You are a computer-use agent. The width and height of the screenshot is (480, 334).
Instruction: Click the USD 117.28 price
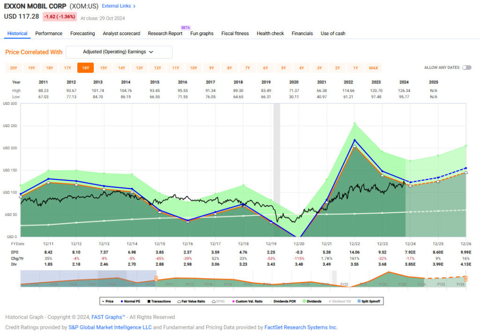(x=22, y=16)
